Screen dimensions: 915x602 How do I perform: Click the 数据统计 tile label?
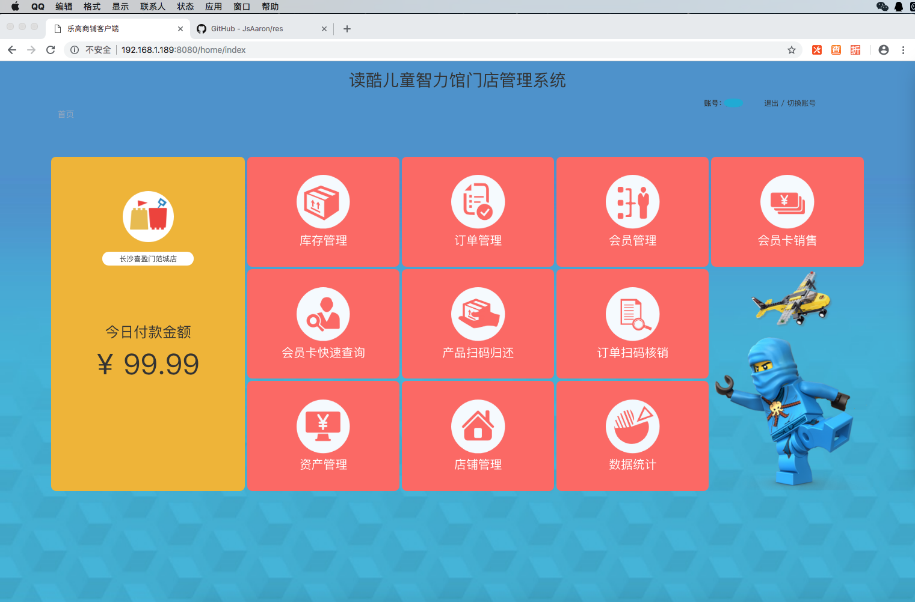[632, 464]
